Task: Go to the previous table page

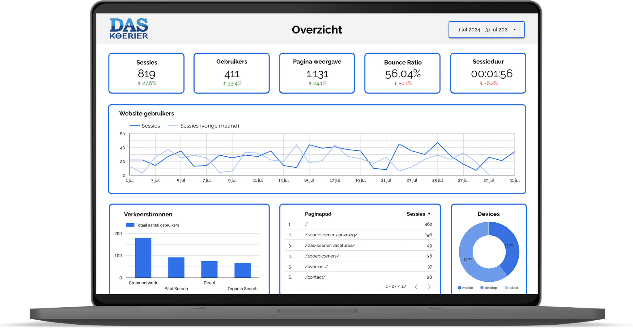Action: pyautogui.click(x=416, y=287)
